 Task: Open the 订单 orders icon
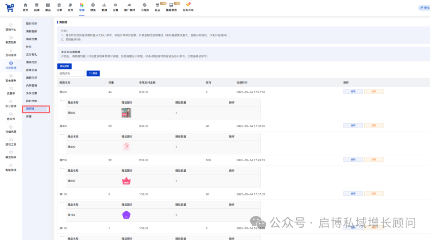[59, 5]
